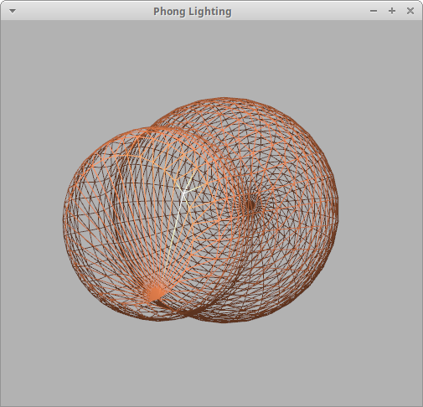Click the "Phong Lighting" title text
This screenshot has height=407, width=423.
click(x=193, y=12)
